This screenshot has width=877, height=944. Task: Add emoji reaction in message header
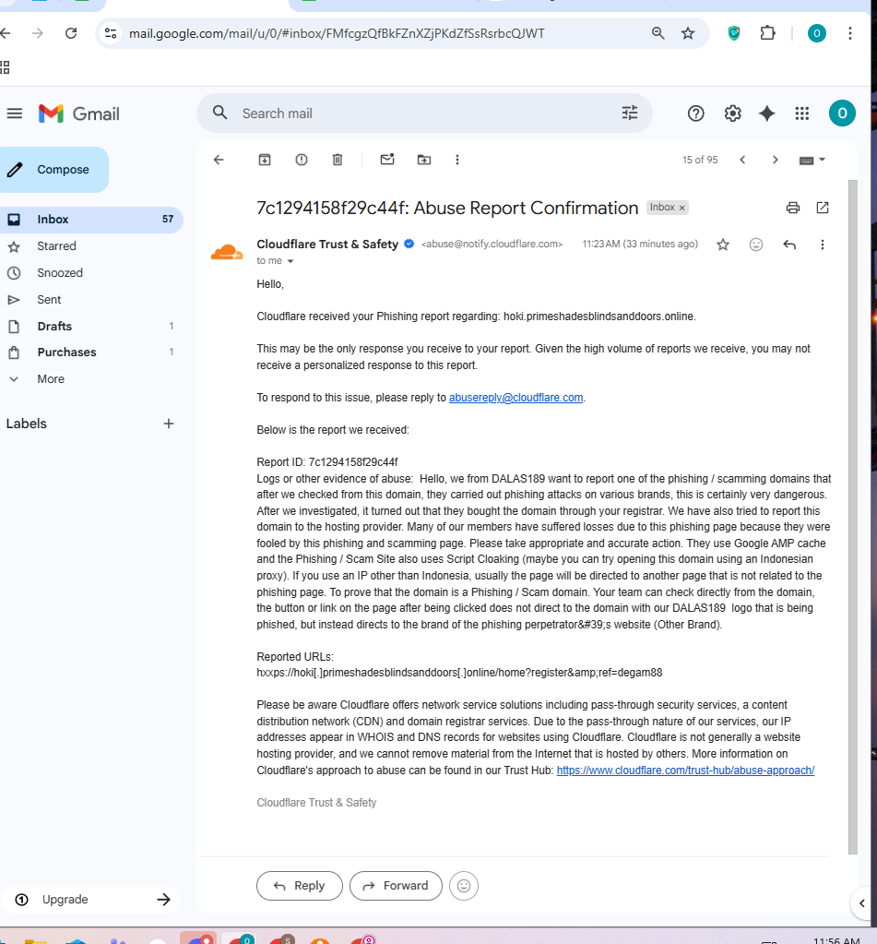point(756,245)
